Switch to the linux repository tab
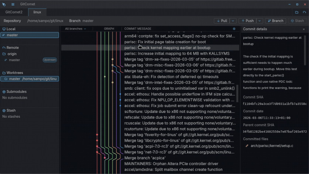The height and width of the screenshot is (174, 309). 37,12
